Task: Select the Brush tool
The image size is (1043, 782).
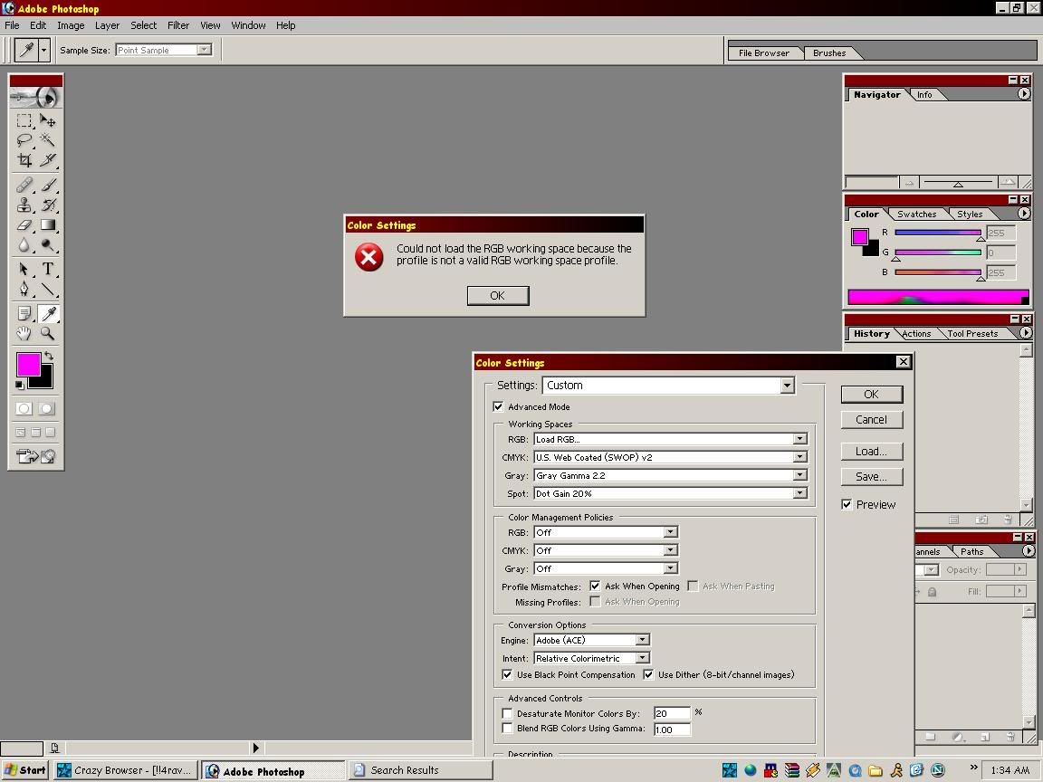Action: [x=47, y=185]
